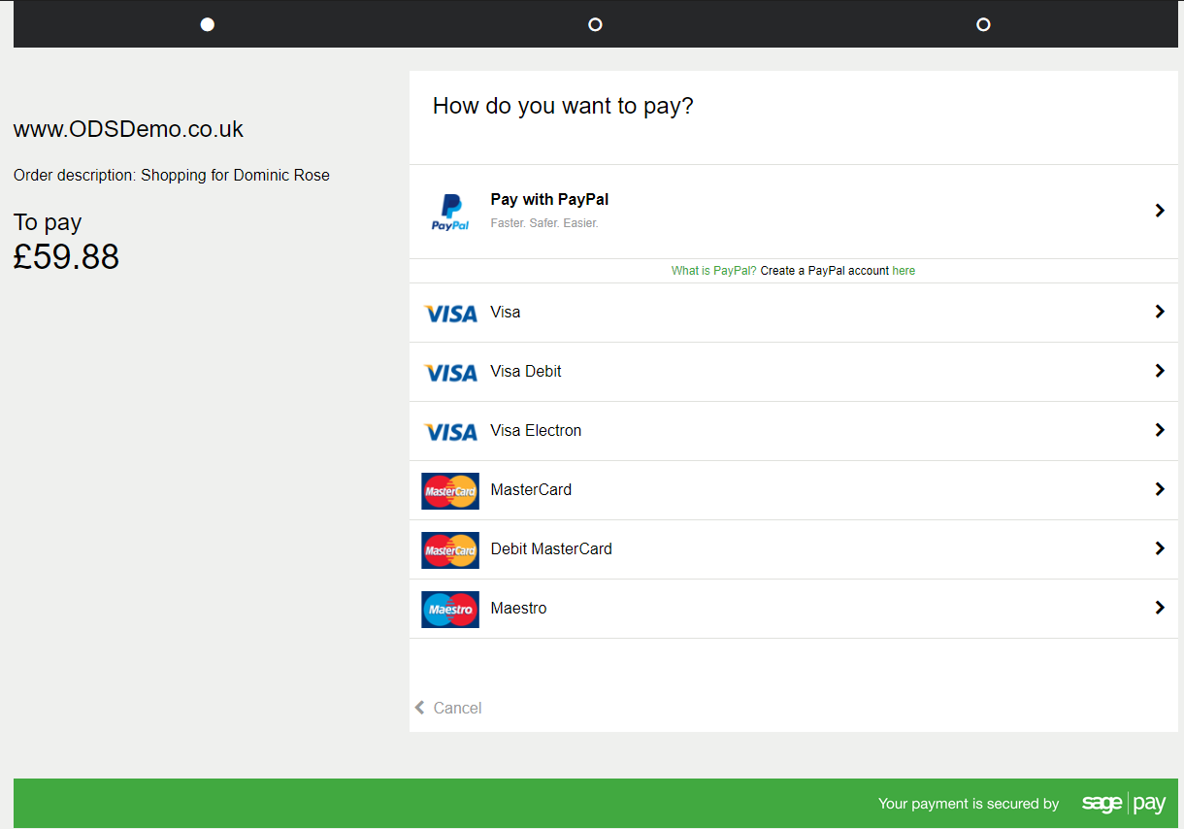Open the MasterCard row chevron
Image resolution: width=1184 pixels, height=829 pixels.
(x=1159, y=489)
